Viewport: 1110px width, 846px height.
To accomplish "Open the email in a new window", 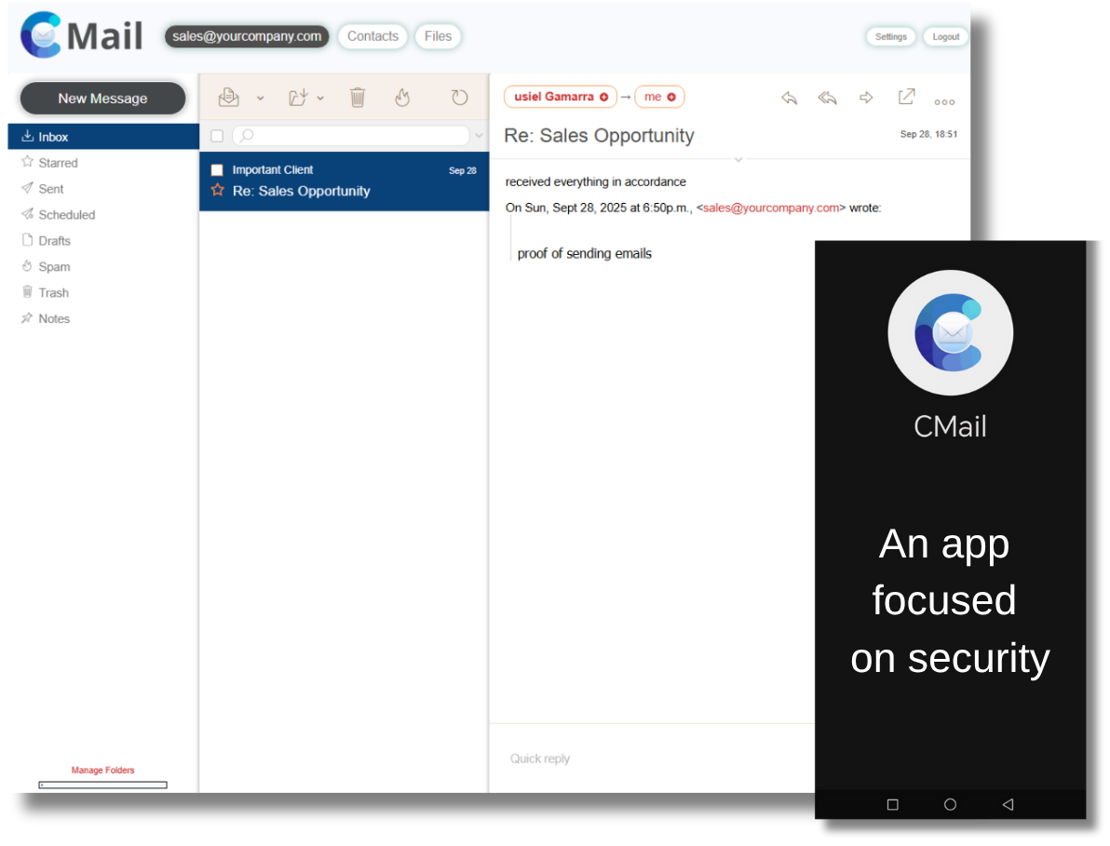I will click(905, 97).
